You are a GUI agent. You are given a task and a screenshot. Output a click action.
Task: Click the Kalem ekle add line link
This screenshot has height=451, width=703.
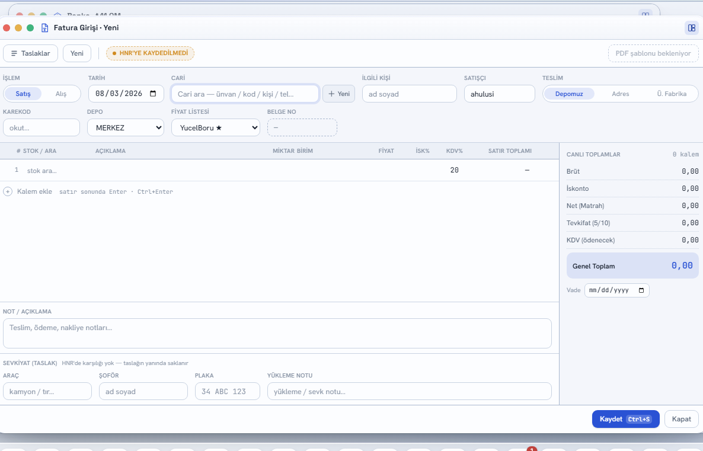(x=34, y=191)
